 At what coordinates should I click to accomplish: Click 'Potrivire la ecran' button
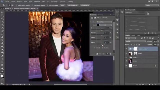(x=73, y=5)
